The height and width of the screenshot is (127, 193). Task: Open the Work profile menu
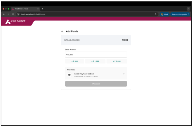click(164, 14)
